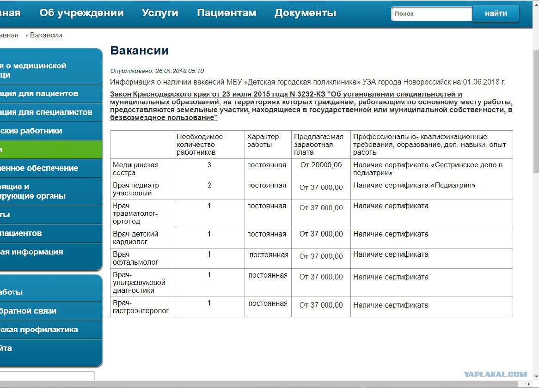The height and width of the screenshot is (388, 539).
Task: Click the Врач-ультразвуковой диагностики cell
Action: coord(142,283)
